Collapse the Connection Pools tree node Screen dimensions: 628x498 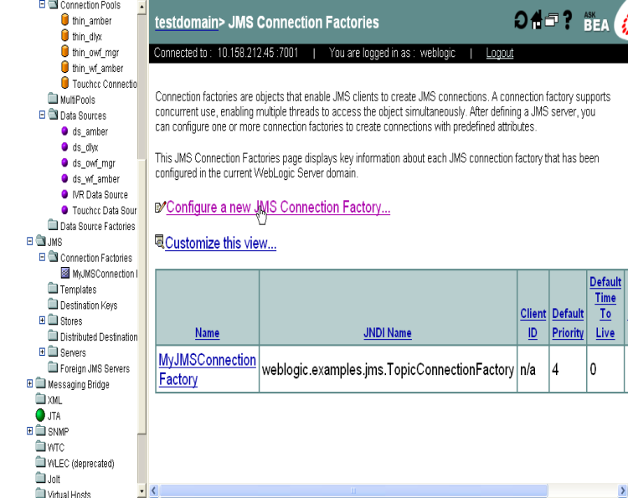tap(42, 4)
